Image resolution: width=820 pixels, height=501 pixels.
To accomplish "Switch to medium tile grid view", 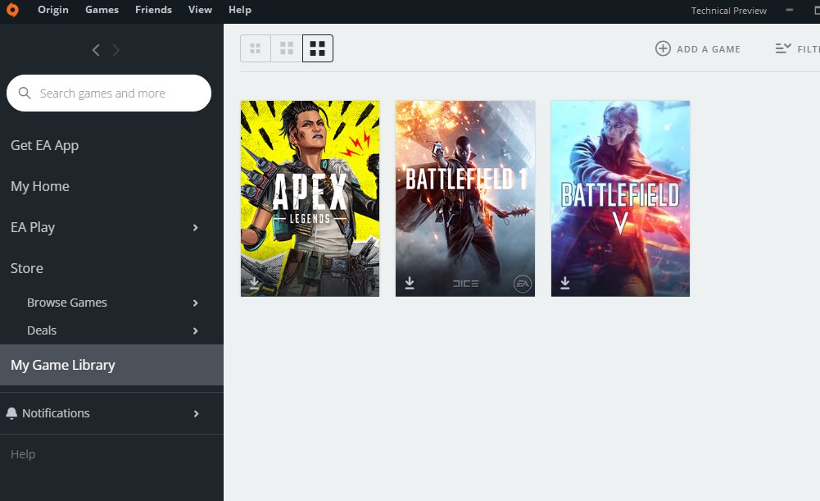I will (x=287, y=48).
